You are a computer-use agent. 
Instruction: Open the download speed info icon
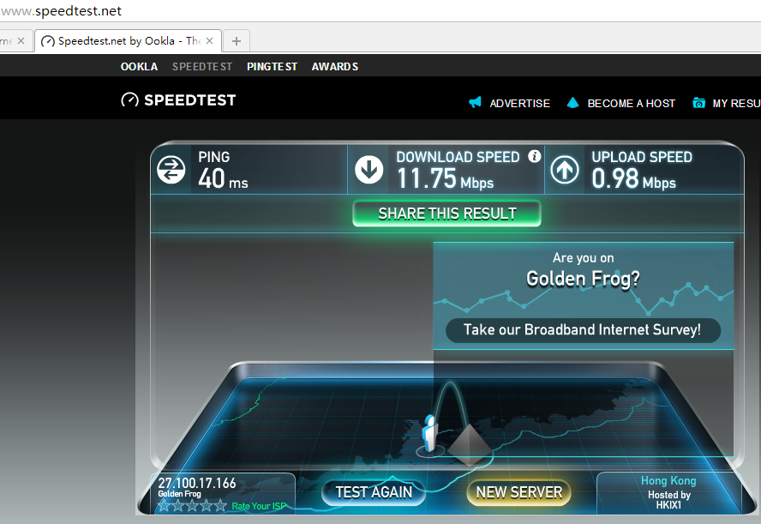click(535, 156)
